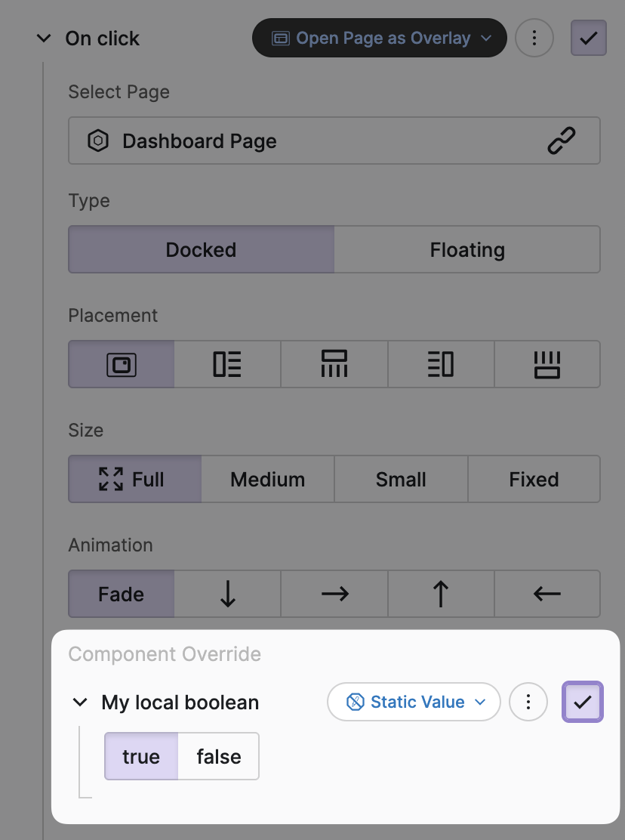Viewport: 625px width, 840px height.
Task: Click the link icon in Dashboard Page field
Action: click(x=561, y=141)
